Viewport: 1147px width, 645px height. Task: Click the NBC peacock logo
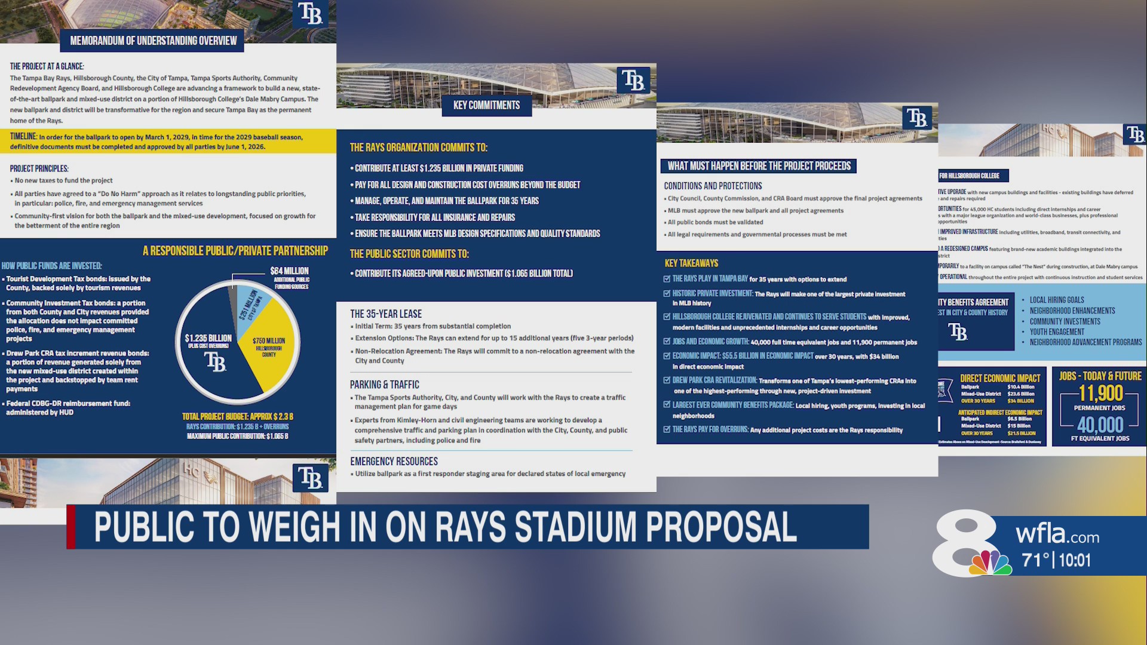point(990,563)
